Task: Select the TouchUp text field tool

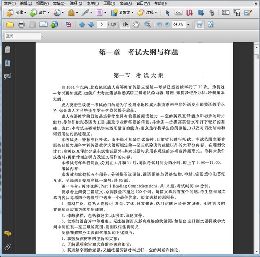Action: pyautogui.click(x=226, y=13)
